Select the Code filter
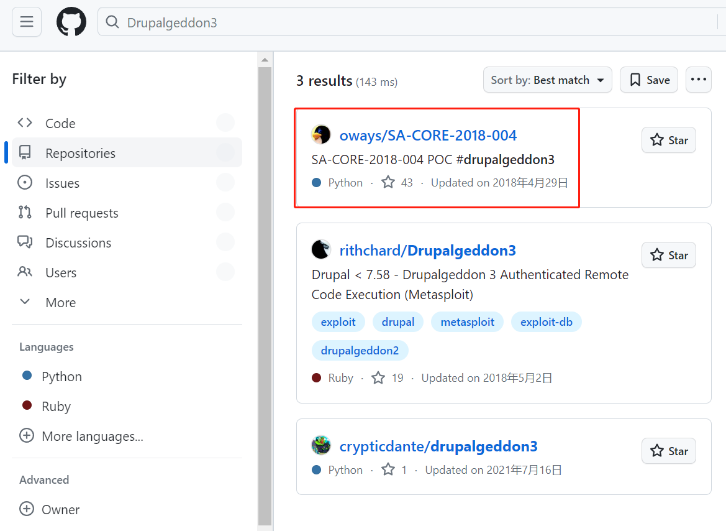 60,123
